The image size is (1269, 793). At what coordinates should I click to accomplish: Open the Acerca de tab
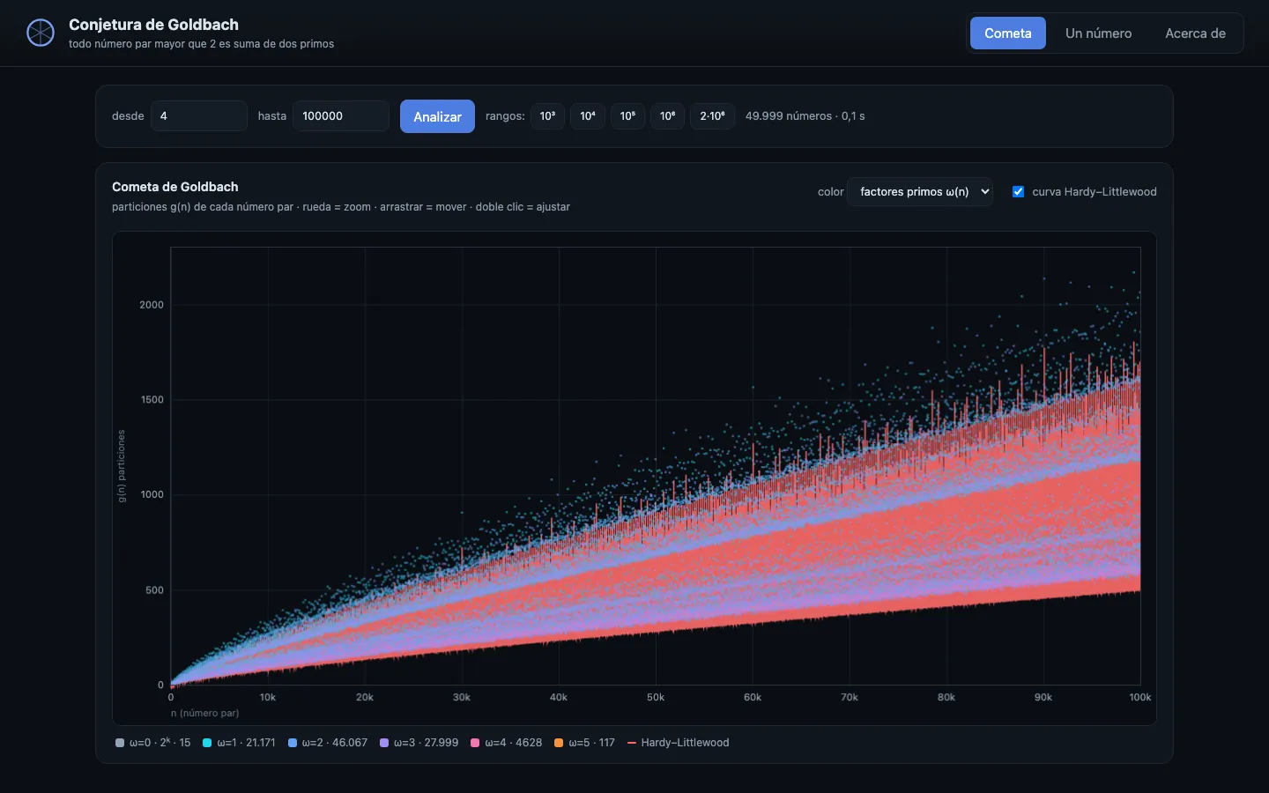click(1195, 33)
